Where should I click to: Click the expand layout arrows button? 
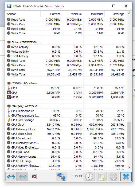click(x=11, y=176)
